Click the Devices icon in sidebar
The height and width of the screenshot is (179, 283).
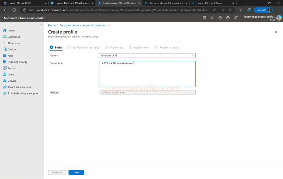point(5,49)
